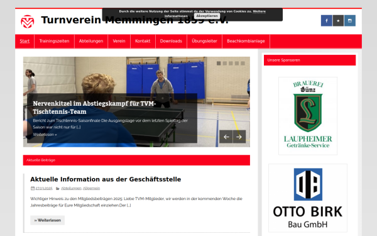The height and width of the screenshot is (236, 377).
Task: Go to previous slide with left arrow
Action: point(226,137)
